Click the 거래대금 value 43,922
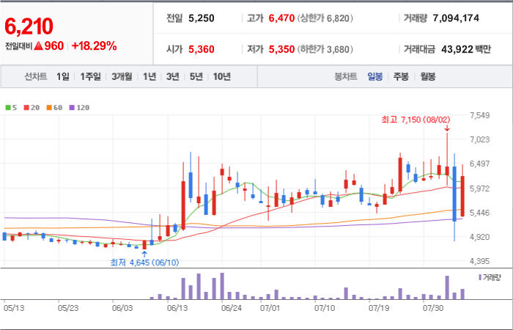Screen dimensions: 513x330 click(x=457, y=49)
